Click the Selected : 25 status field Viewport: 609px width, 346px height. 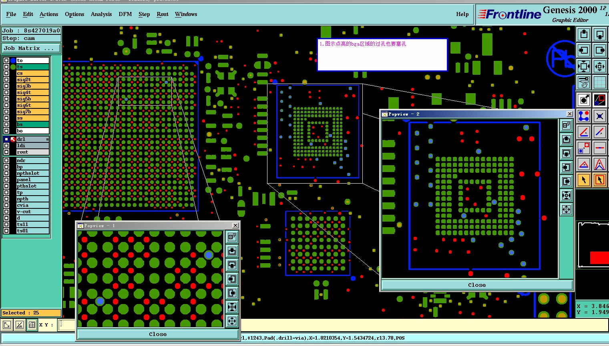point(31,313)
